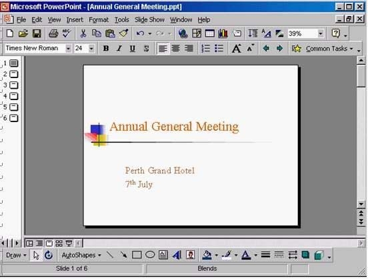Toggle Underline formatting
Screen dimensions: 368x279
pyautogui.click(x=133, y=49)
